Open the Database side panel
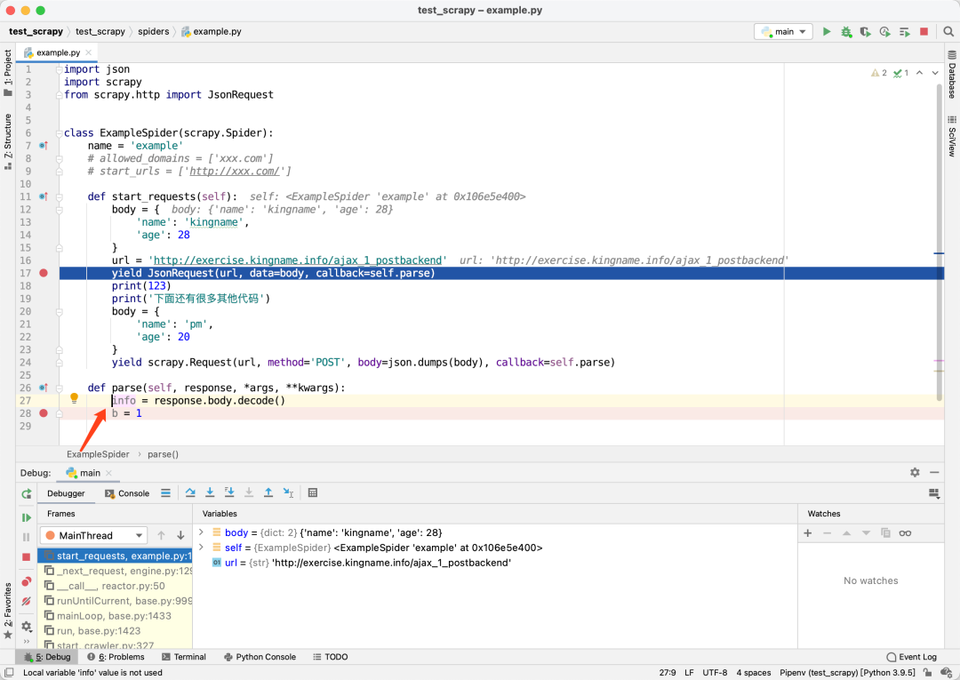The image size is (960, 680). 952,75
